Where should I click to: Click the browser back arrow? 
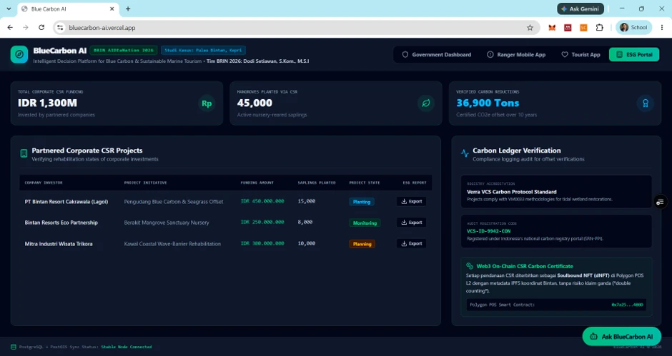pos(10,27)
